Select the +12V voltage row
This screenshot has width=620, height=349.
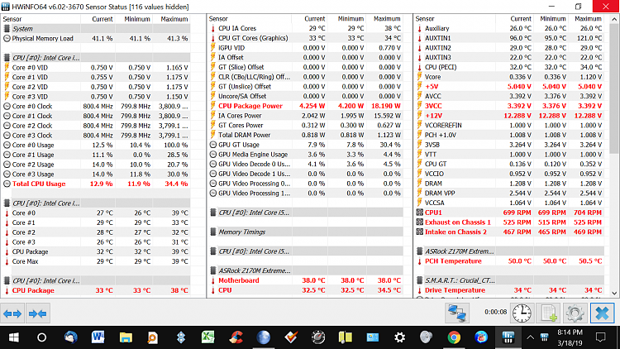[510, 116]
